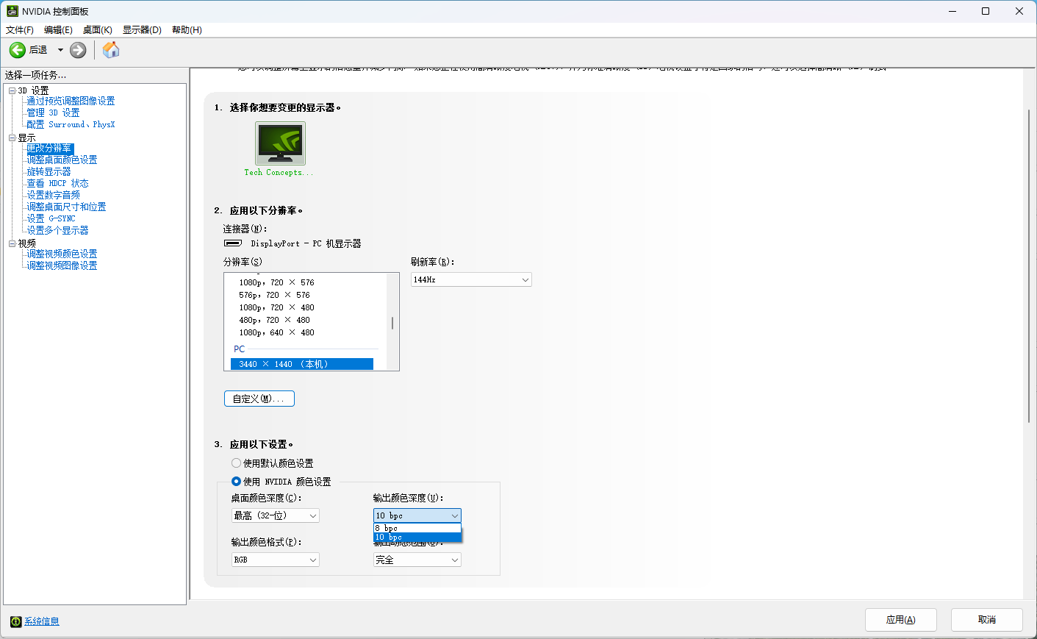
Task: Open the 编辑(E) menu
Action: [x=58, y=30]
